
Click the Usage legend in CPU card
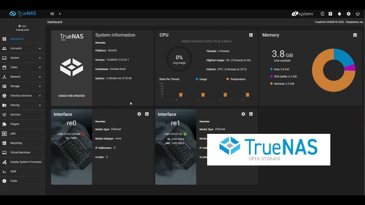[201, 79]
